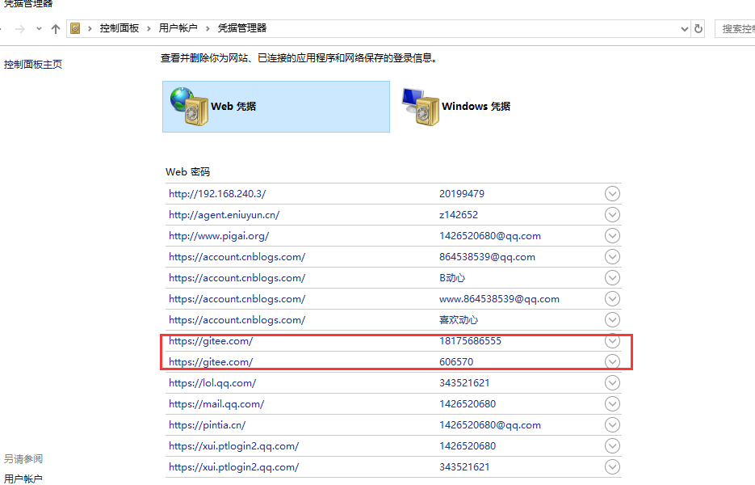This screenshot has width=755, height=485.
Task: Expand xui.ptlogin2.qq.com entry for 343521621
Action: (612, 466)
